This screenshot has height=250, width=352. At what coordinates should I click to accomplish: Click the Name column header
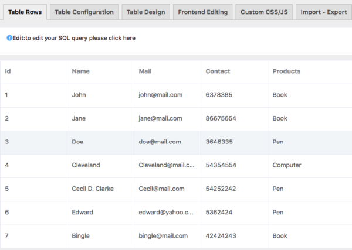tap(81, 71)
